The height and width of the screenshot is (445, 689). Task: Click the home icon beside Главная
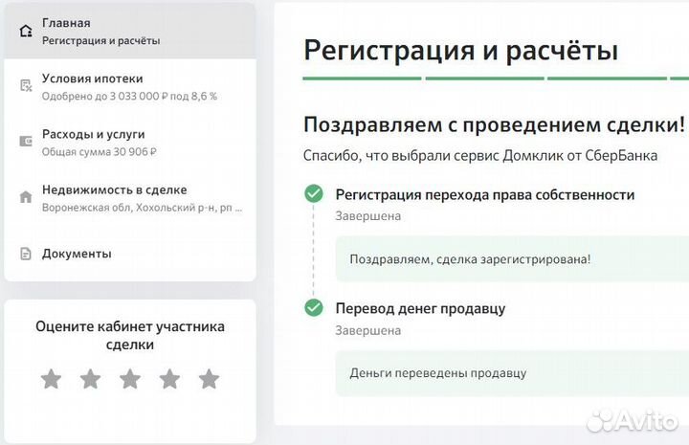click(x=26, y=31)
